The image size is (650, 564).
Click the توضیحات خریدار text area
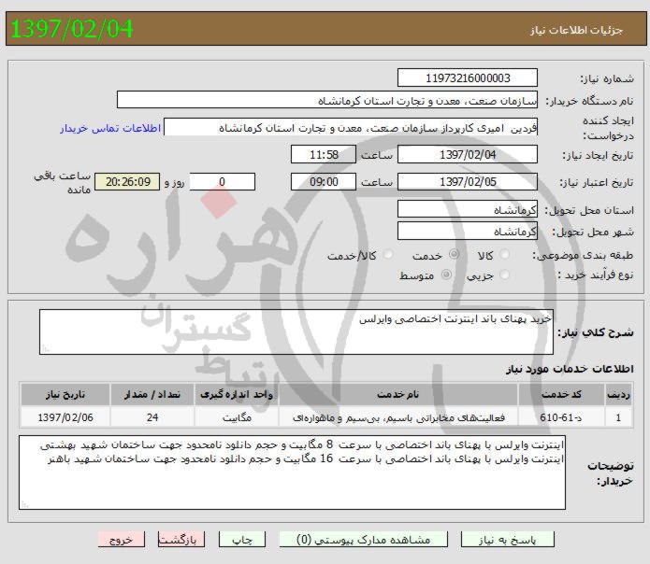pyautogui.click(x=292, y=472)
